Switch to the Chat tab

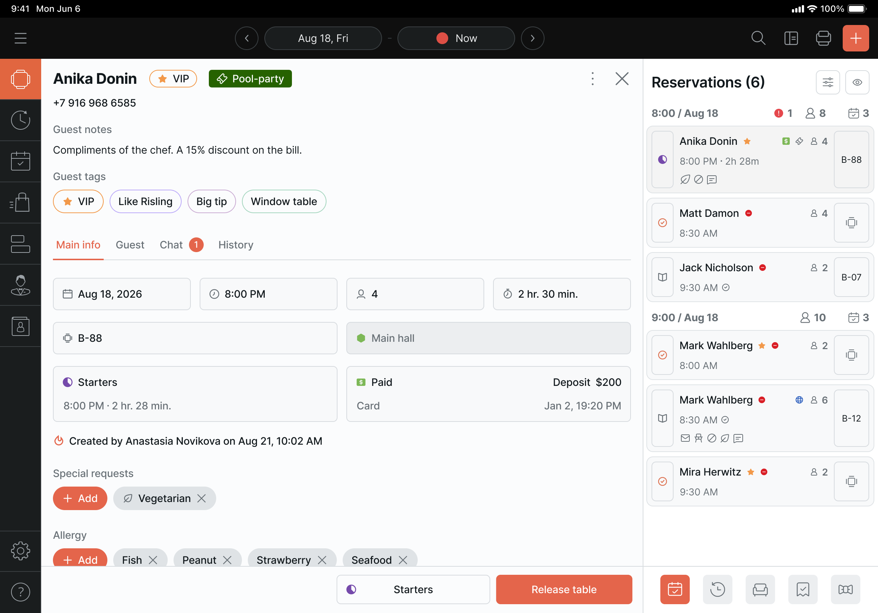click(x=181, y=245)
